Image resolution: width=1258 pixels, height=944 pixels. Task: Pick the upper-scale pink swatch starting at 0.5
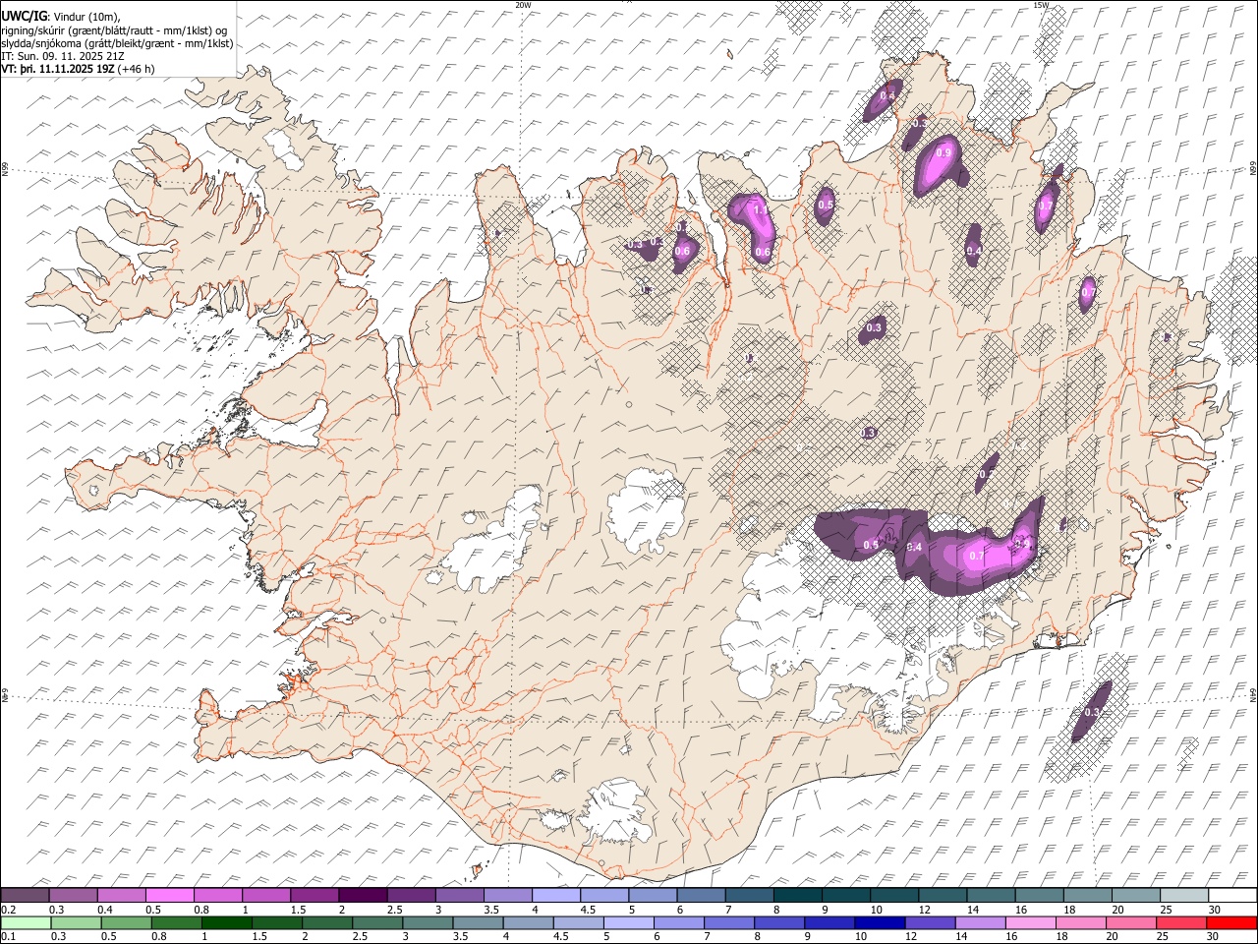170,895
